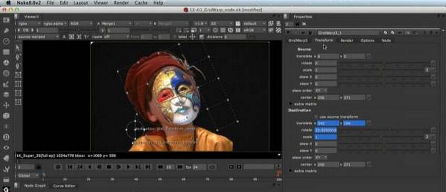Image resolution: width=446 pixels, height=192 pixels.
Task: Open the Edit menu
Action: tap(64, 3)
